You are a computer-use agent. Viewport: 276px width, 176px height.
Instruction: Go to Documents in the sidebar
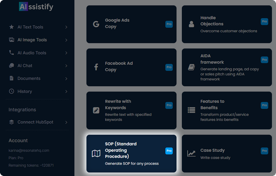(x=29, y=79)
